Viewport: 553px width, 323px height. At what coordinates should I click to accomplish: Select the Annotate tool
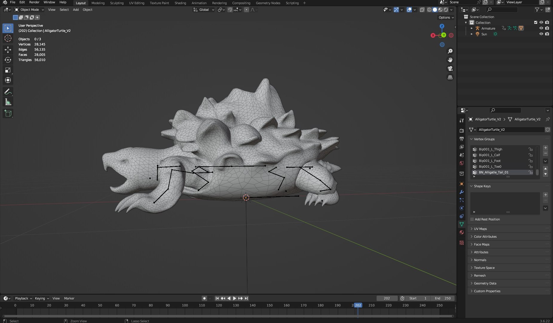(x=8, y=92)
